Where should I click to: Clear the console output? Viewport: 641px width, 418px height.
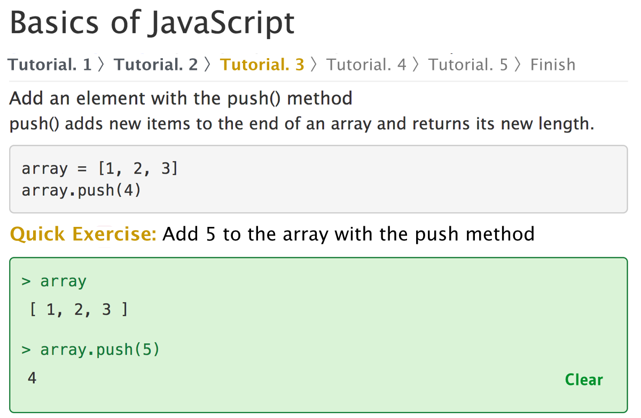(x=584, y=380)
